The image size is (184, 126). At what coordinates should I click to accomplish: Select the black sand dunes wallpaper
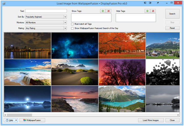point(75,72)
